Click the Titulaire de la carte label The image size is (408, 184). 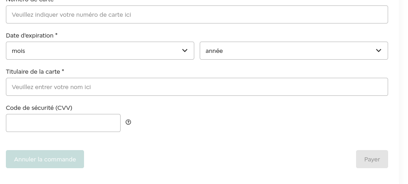tap(33, 71)
